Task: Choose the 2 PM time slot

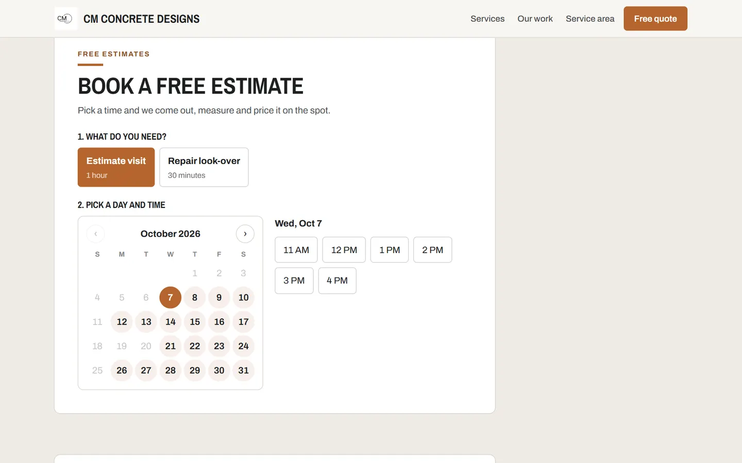Action: (433, 250)
